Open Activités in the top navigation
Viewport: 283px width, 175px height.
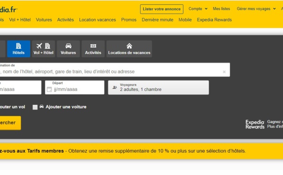(66, 20)
